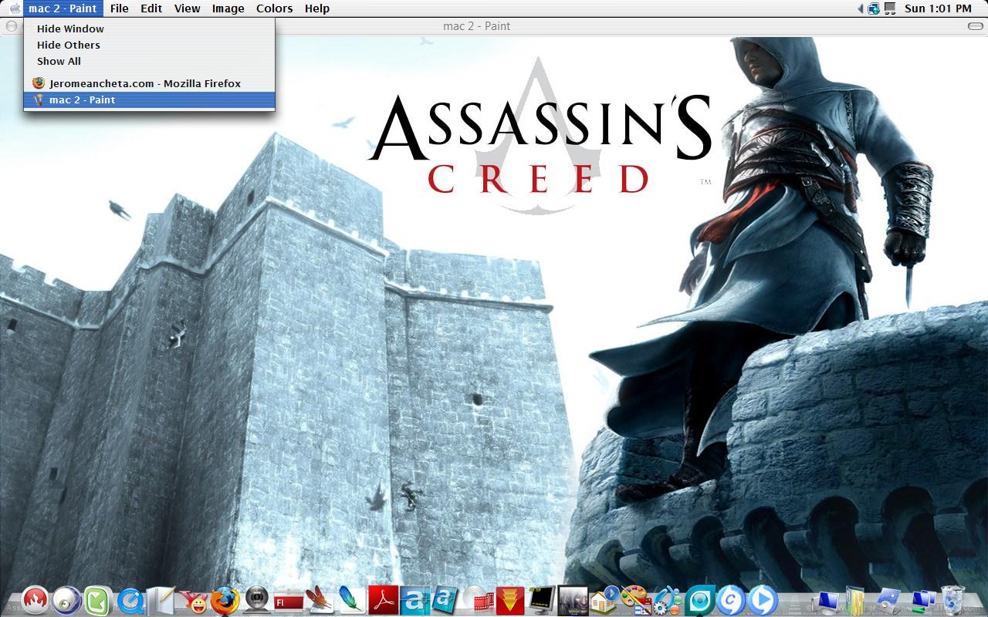Open the house media player dock icon

tap(604, 600)
